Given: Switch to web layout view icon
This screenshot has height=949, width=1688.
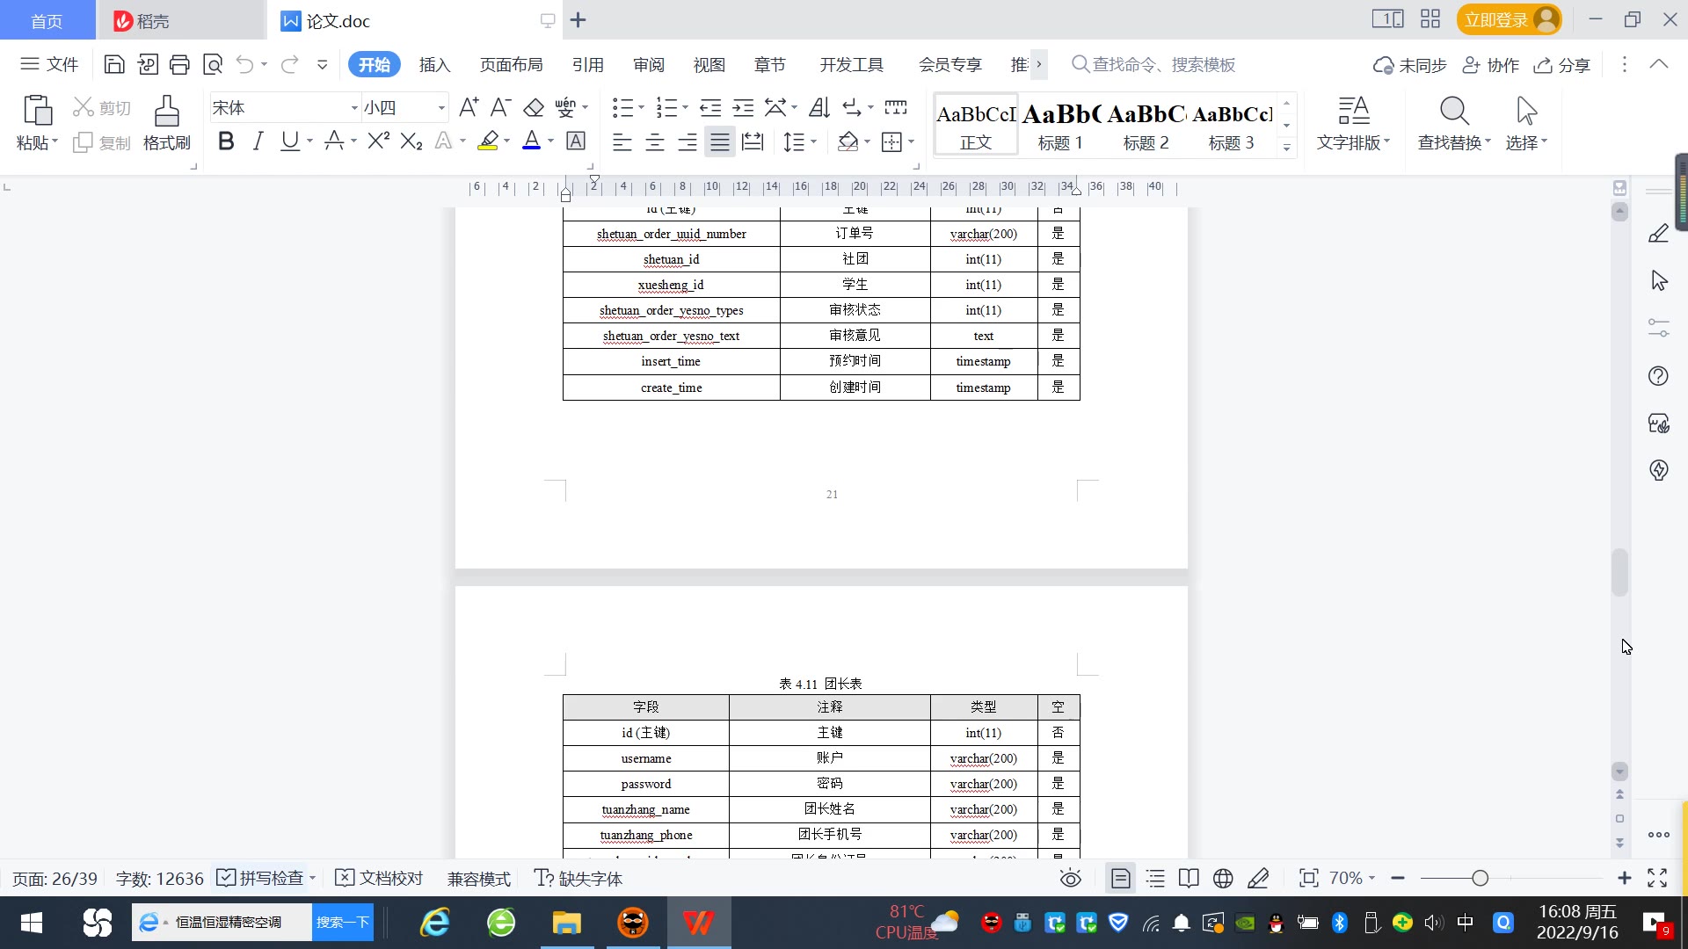Looking at the screenshot, I should [x=1223, y=878].
